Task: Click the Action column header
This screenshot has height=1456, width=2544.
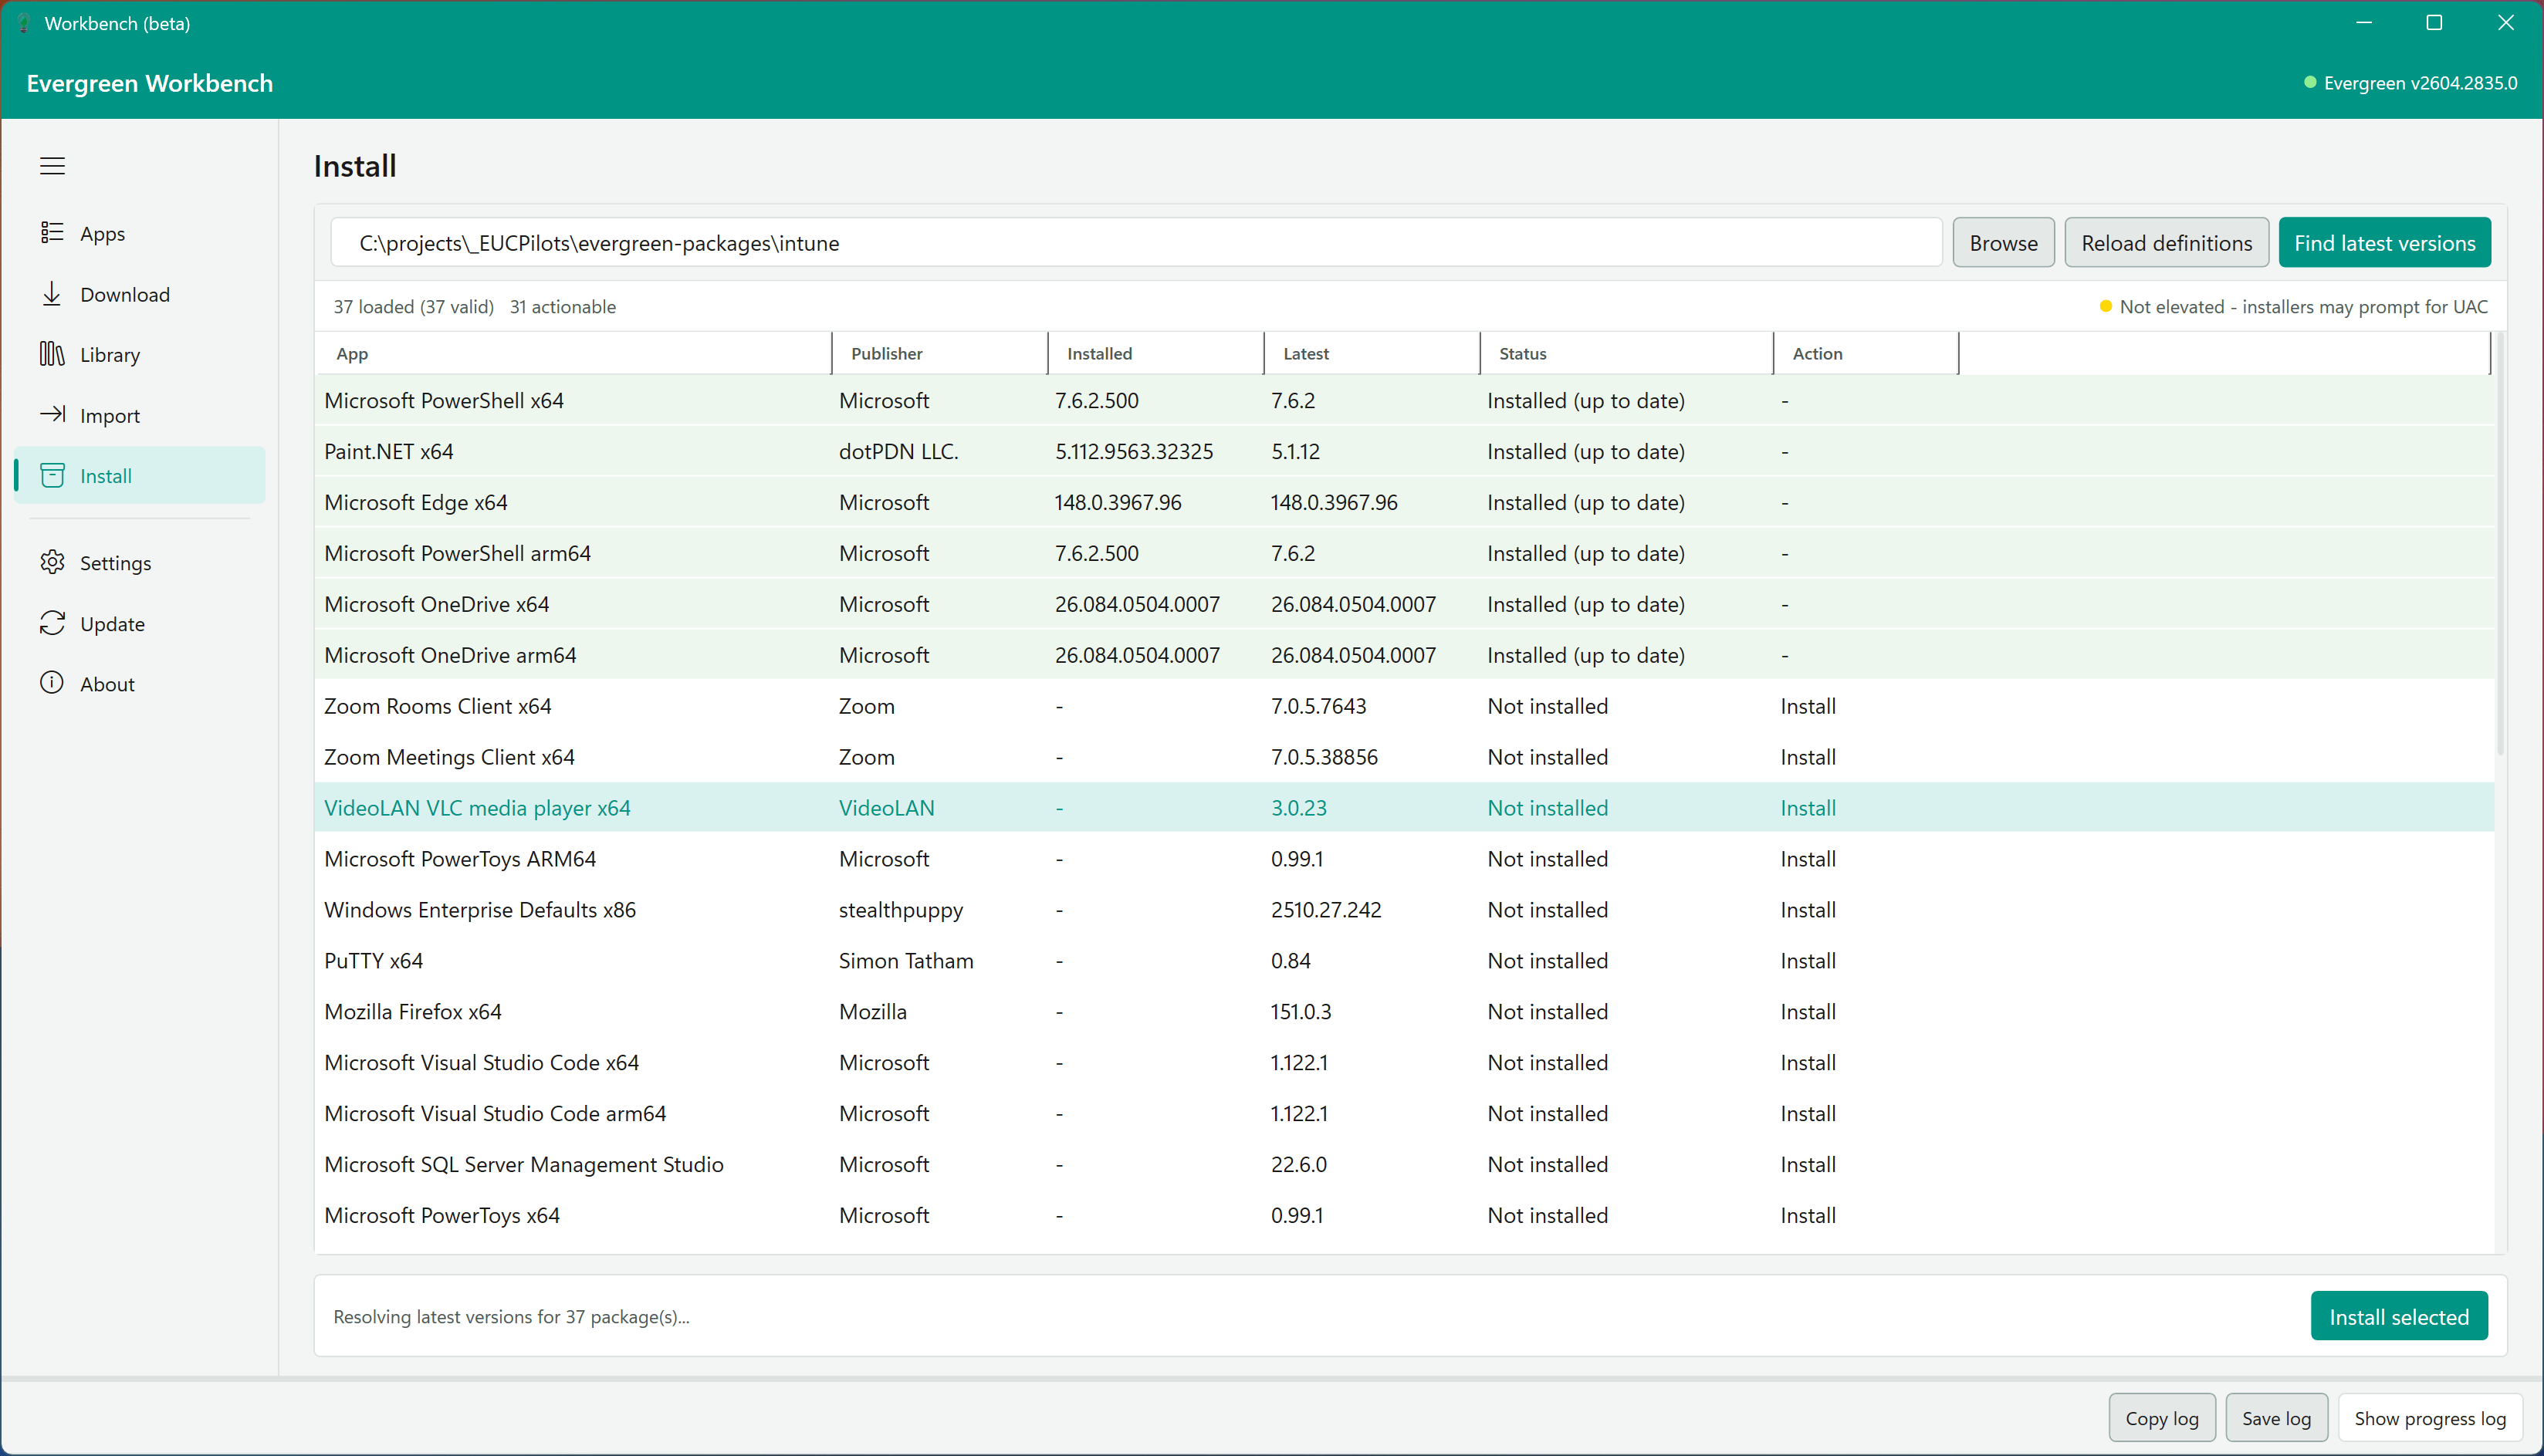Action: pos(1866,354)
